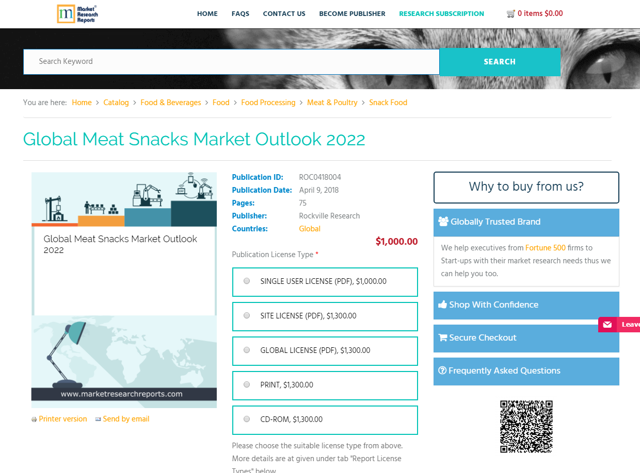The width and height of the screenshot is (640, 473).
Task: Open the Research Subscription menu item
Action: click(x=442, y=14)
